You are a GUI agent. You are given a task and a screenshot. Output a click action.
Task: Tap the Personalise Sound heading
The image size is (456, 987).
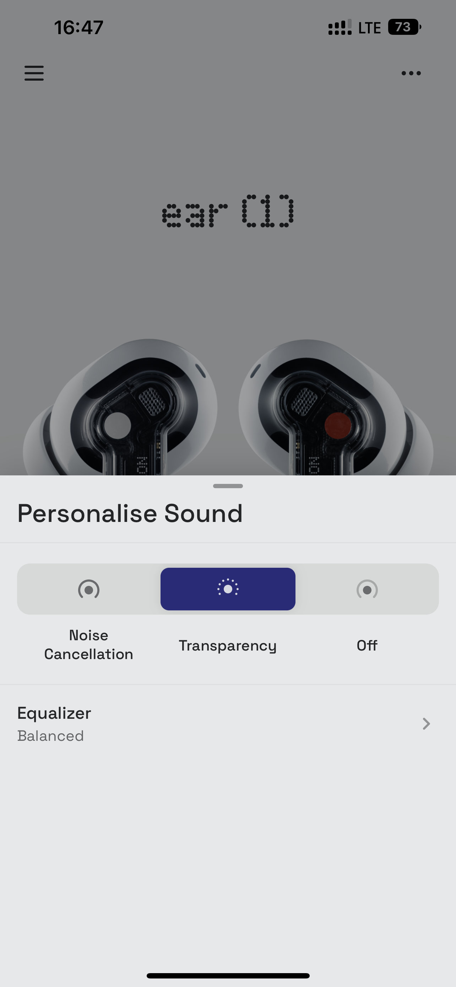click(130, 513)
